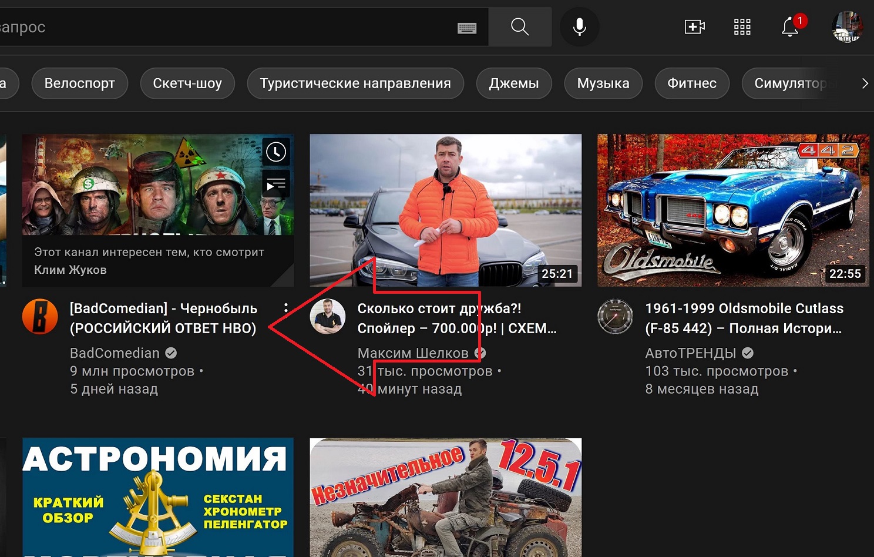Open BadComedian channel avatar
Screen dimensions: 874x557
40,316
